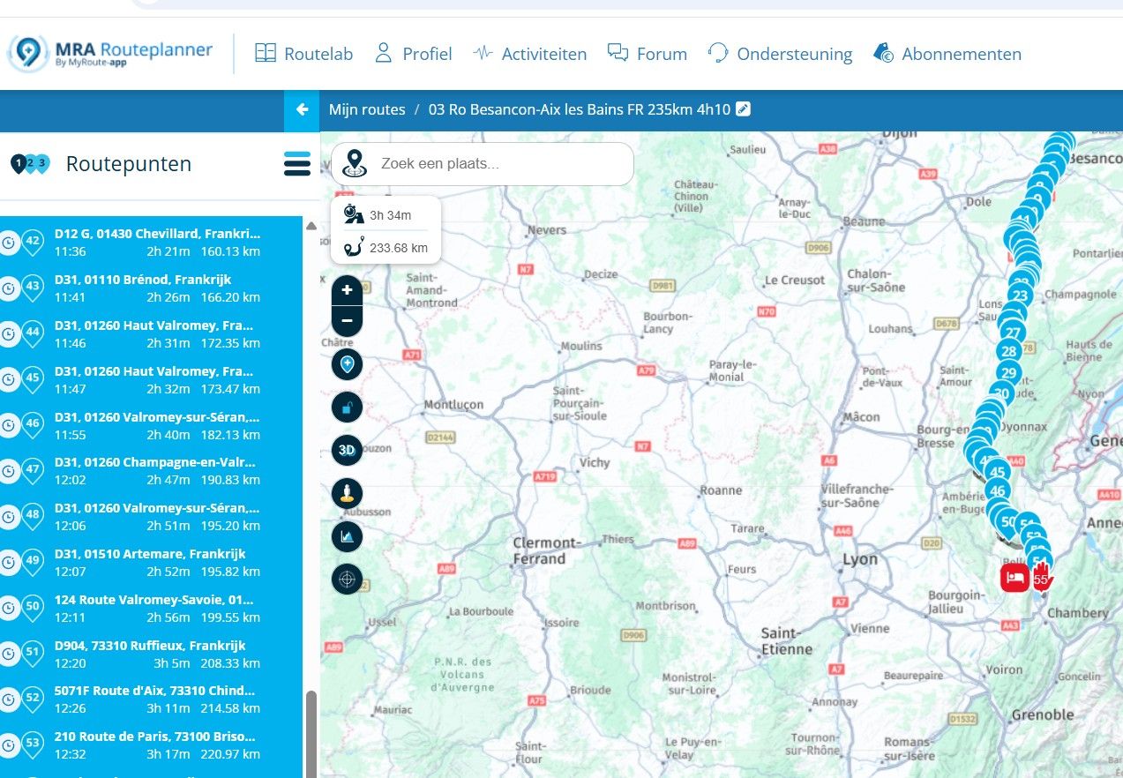Open the Forum link

click(x=648, y=54)
